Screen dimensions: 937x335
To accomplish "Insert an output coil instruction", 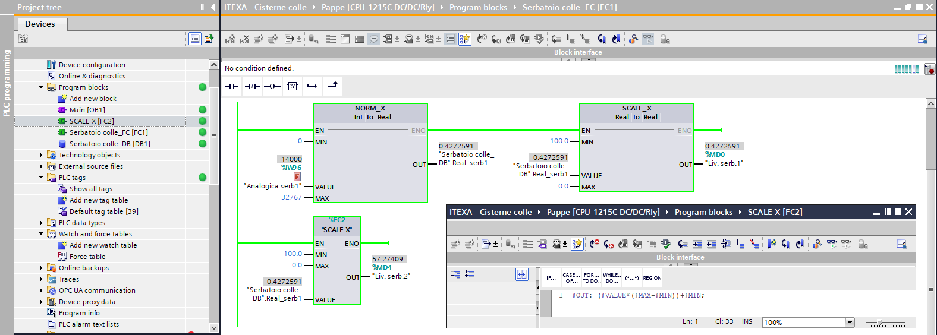I will click(272, 86).
